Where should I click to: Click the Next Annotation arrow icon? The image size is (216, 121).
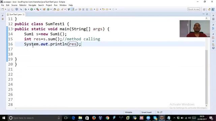click(x=91, y=9)
